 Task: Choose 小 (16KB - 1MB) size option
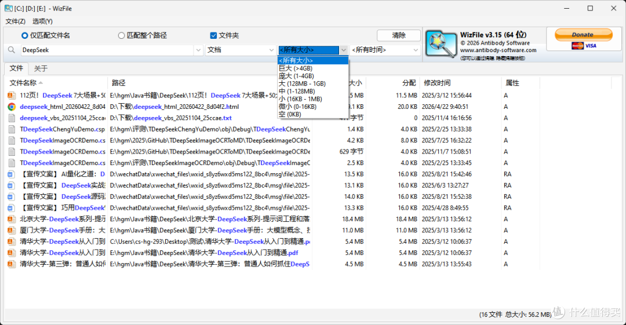point(313,98)
